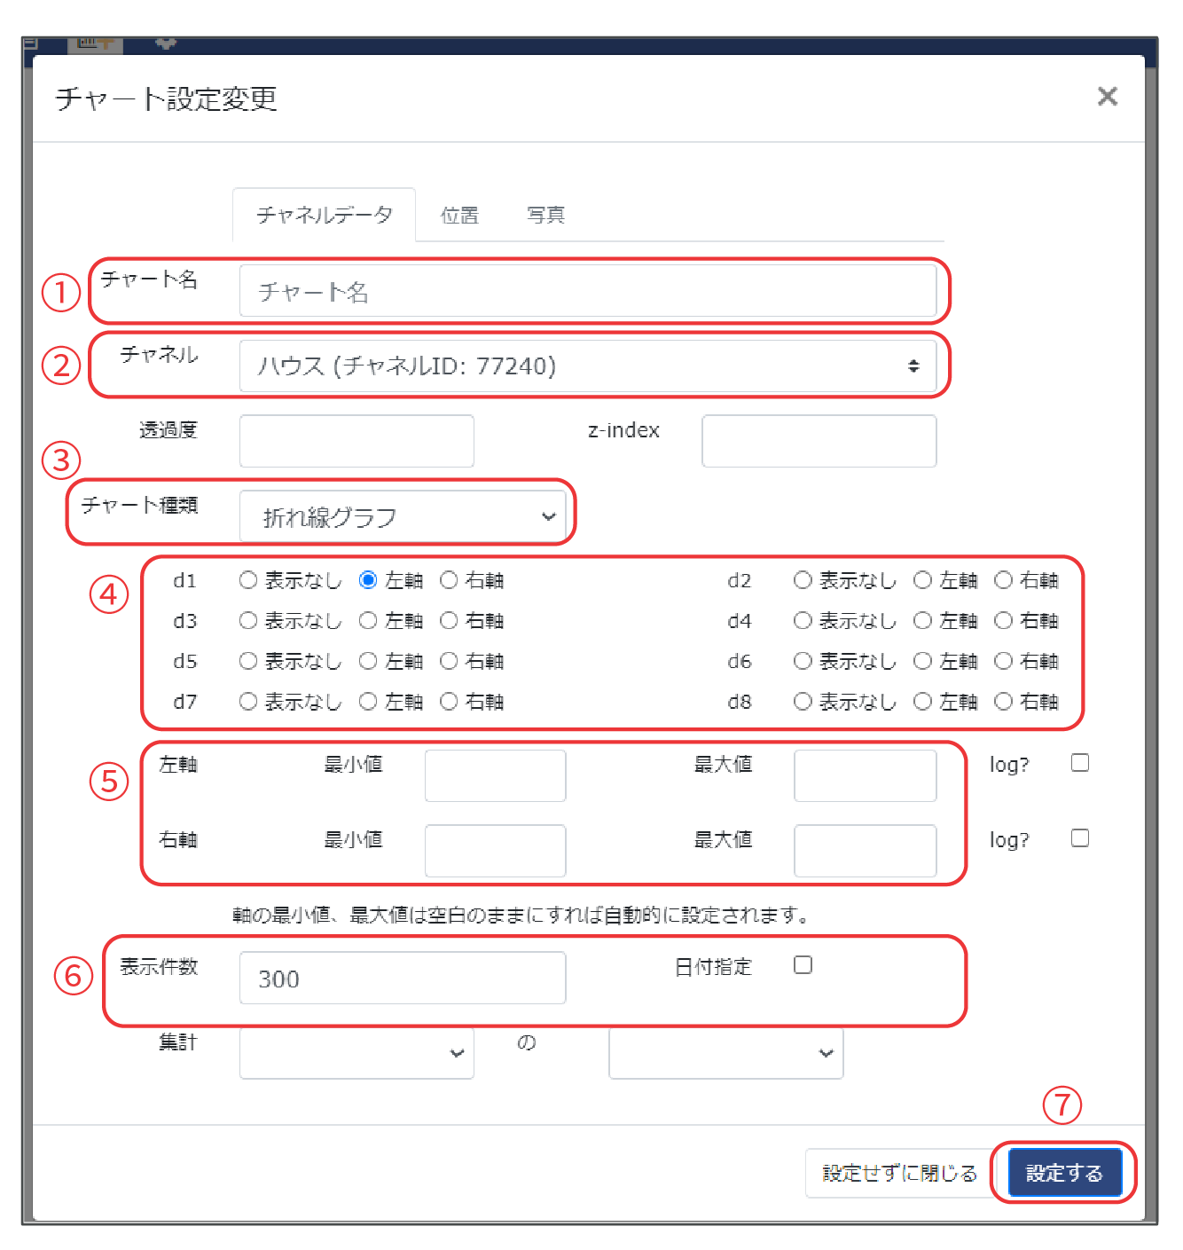Enable log? checkbox for 右軸
Image resolution: width=1183 pixels, height=1250 pixels.
tap(1080, 838)
